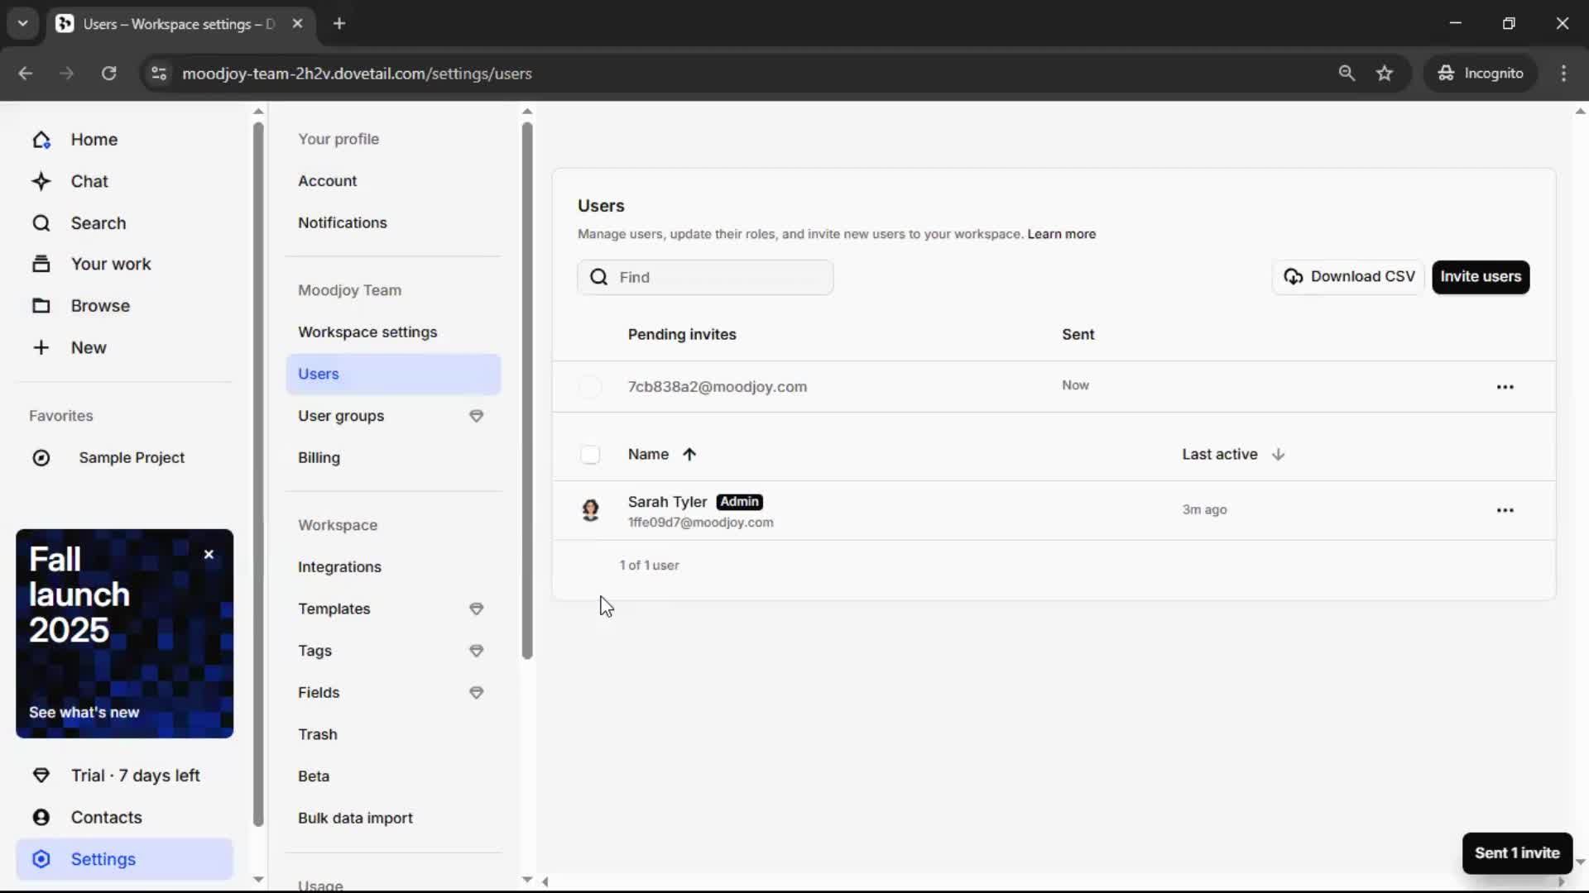This screenshot has width=1589, height=893.
Task: Open Sarah Tyler's row options menu
Action: point(1505,510)
